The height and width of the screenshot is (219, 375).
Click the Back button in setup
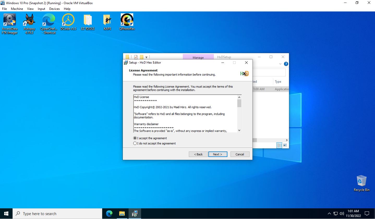(198, 154)
